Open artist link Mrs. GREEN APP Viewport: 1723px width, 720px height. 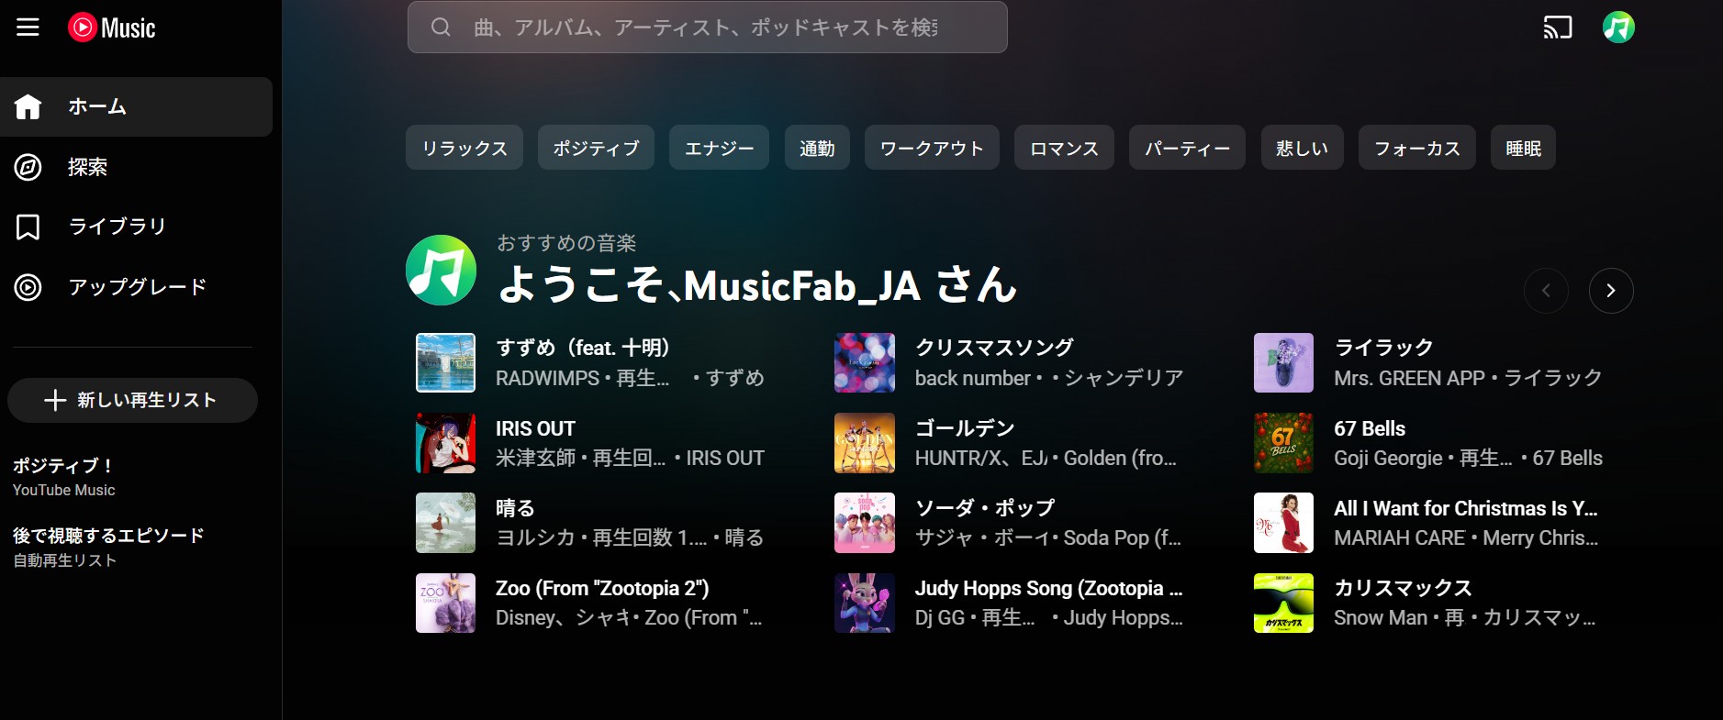[x=1409, y=378]
